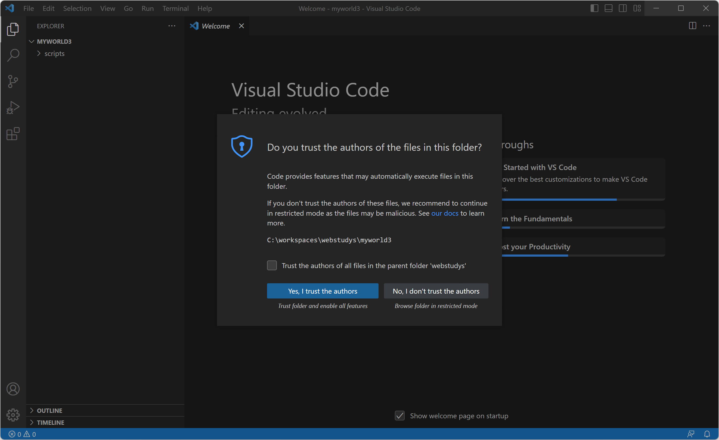719x440 pixels.
Task: Uncheck Show welcome page on startup
Action: (399, 416)
